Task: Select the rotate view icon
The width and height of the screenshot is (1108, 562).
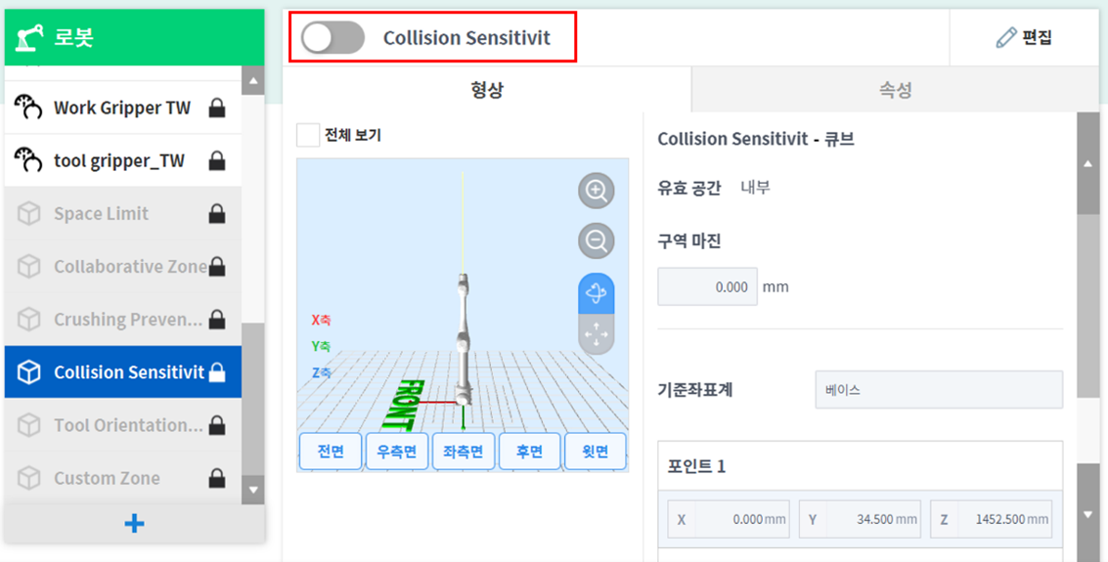Action: pos(596,293)
